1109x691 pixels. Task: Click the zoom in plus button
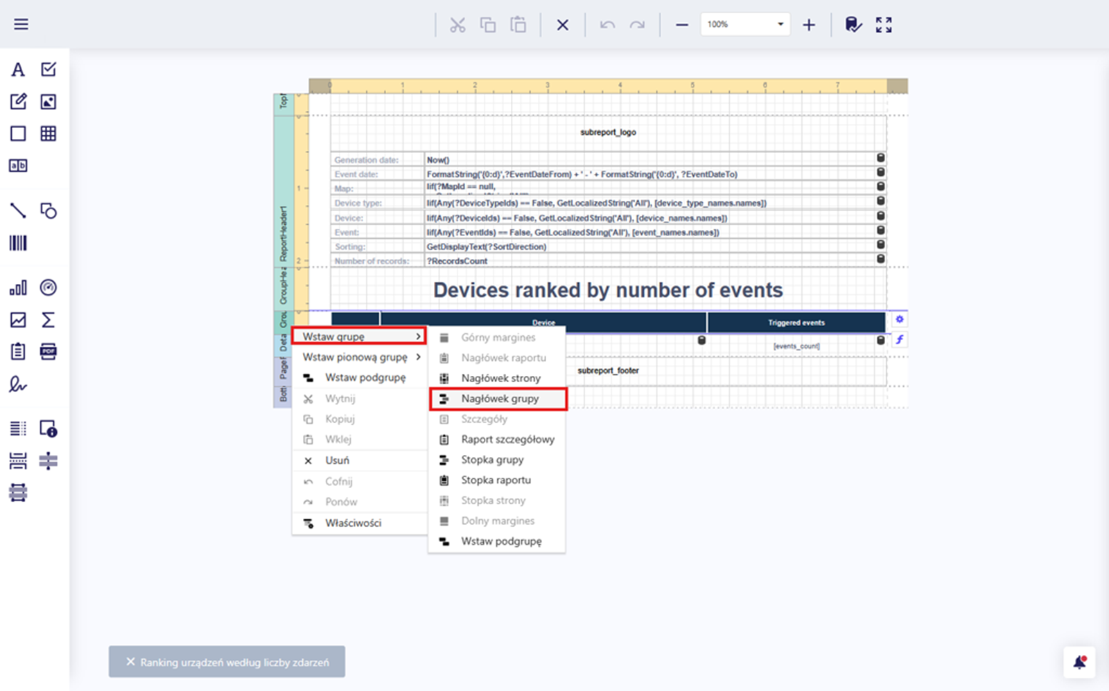[809, 25]
